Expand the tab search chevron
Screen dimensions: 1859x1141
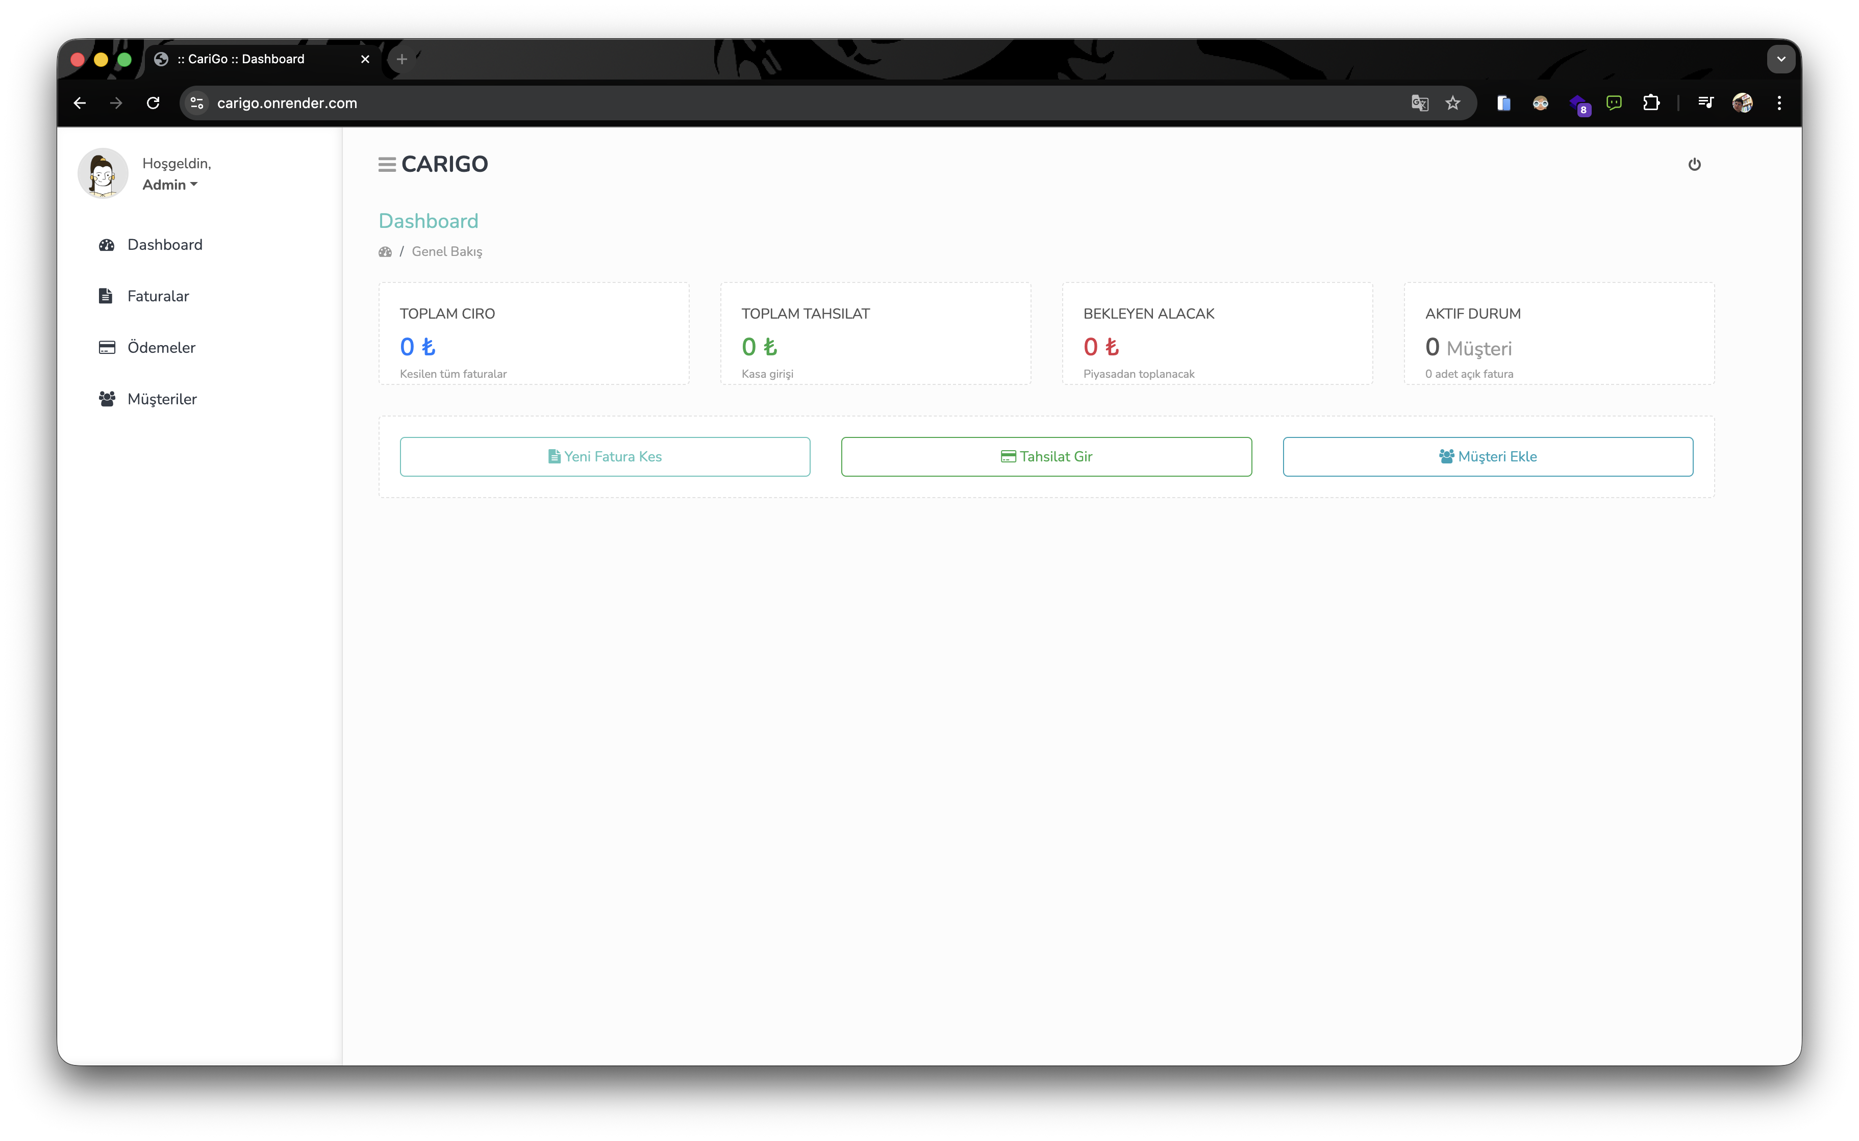(x=1780, y=59)
